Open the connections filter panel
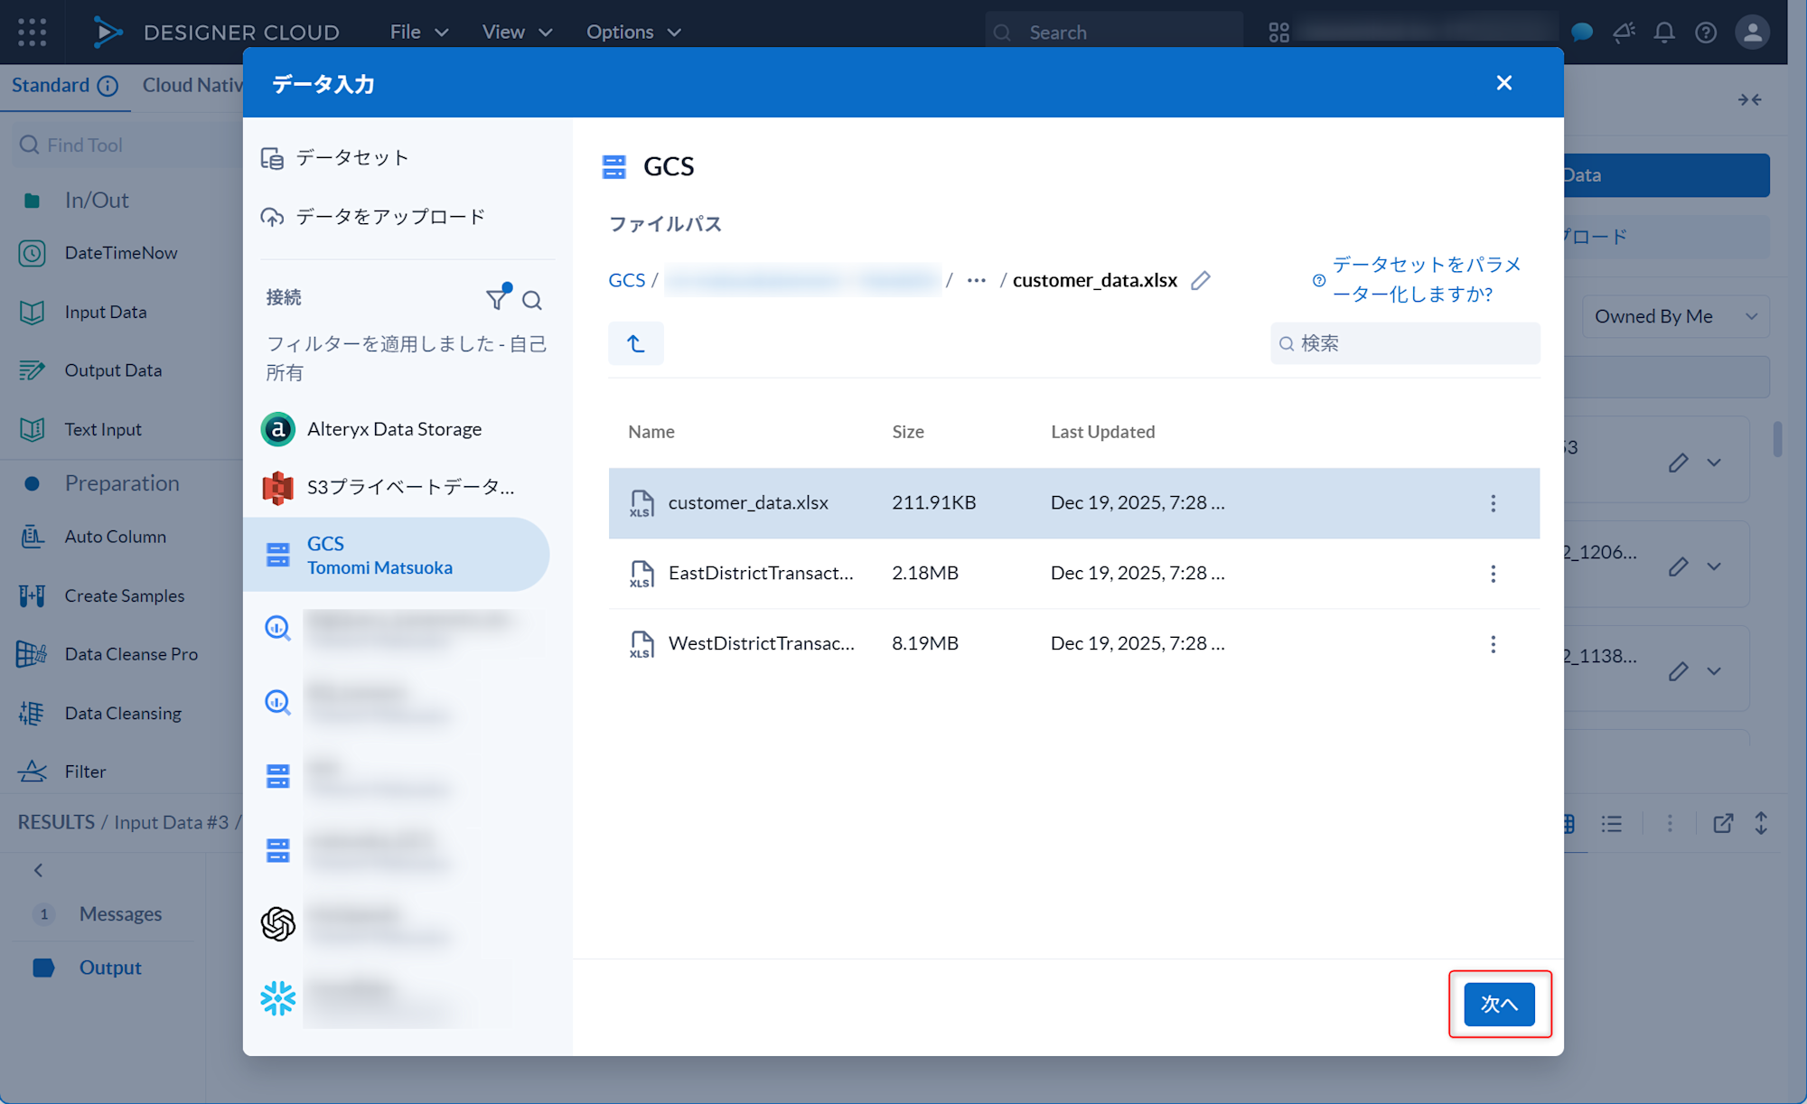The width and height of the screenshot is (1807, 1104). click(x=498, y=298)
